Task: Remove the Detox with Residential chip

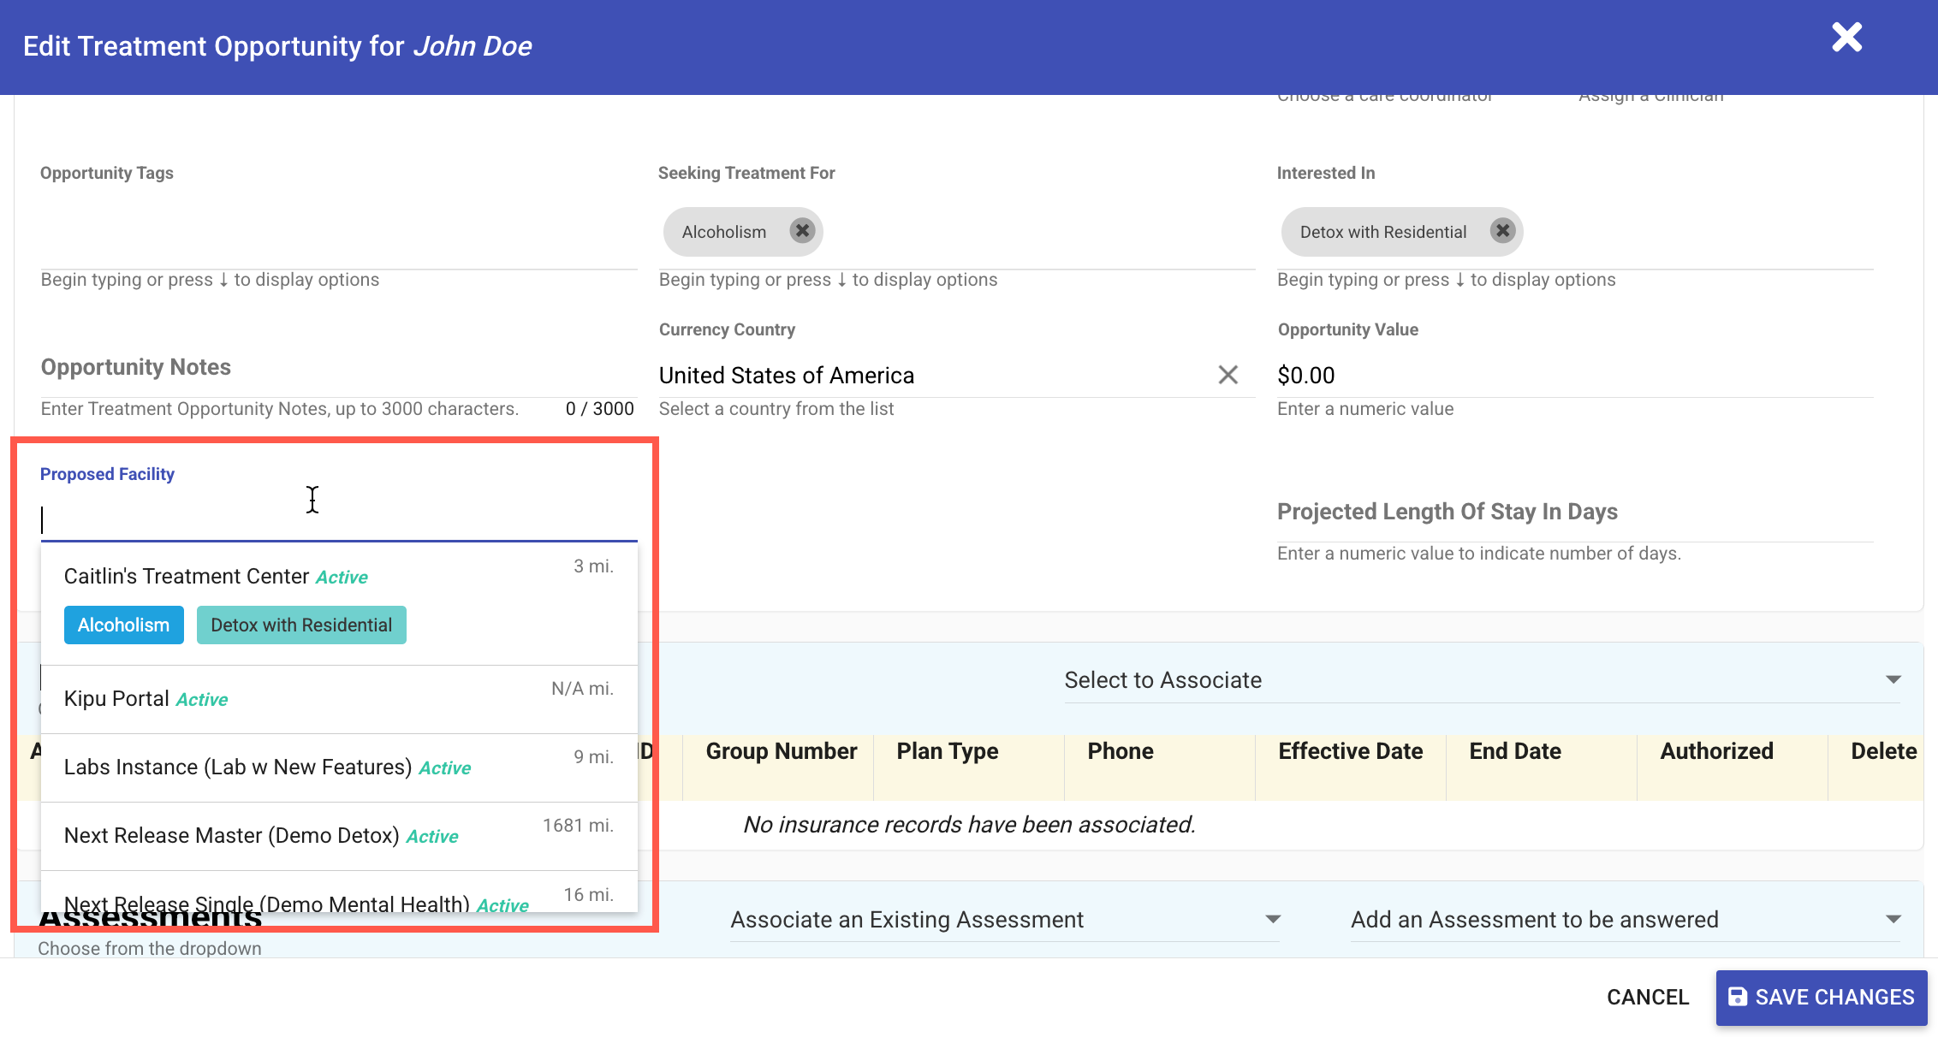Action: [x=1502, y=231]
